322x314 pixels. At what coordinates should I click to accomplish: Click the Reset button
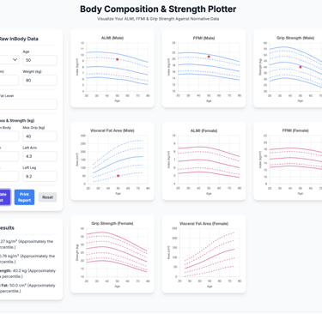pos(47,197)
